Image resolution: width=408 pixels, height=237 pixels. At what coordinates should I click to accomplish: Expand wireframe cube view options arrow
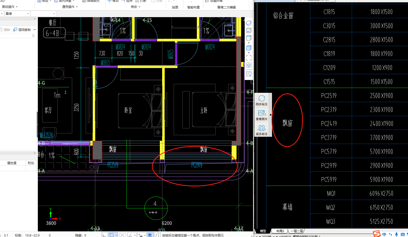tap(249, 43)
